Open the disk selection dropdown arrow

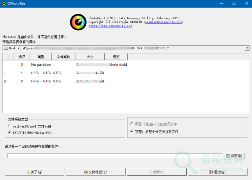pos(247,48)
